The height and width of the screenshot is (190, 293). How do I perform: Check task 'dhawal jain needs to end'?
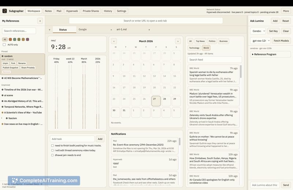52,155
